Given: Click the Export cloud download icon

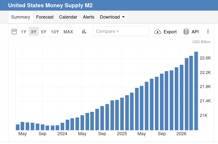Looking at the screenshot, I should pyautogui.click(x=158, y=32).
